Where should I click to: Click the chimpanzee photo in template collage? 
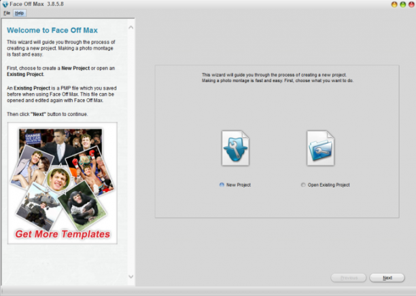(x=82, y=206)
